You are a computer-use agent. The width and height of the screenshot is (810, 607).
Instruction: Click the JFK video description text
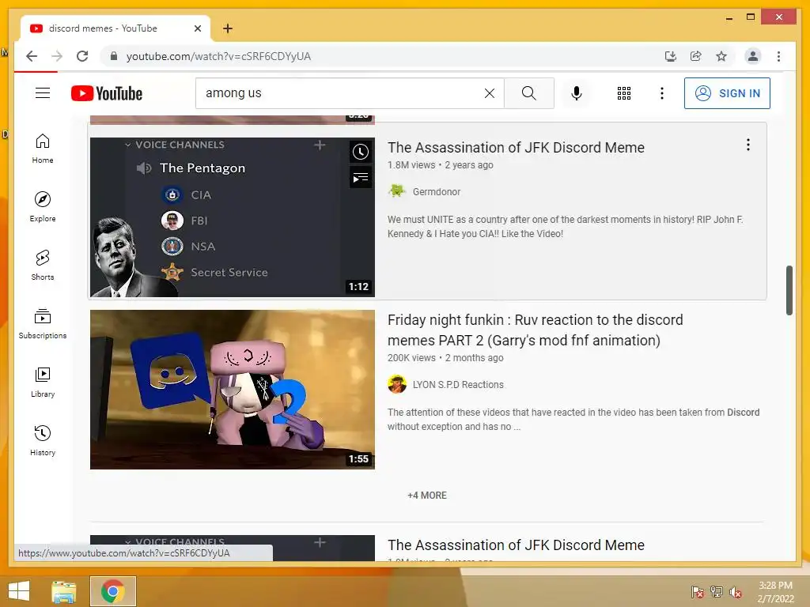[x=565, y=227]
